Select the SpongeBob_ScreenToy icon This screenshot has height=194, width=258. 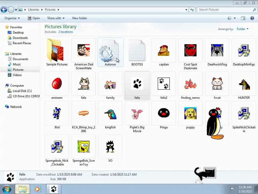click(84, 147)
